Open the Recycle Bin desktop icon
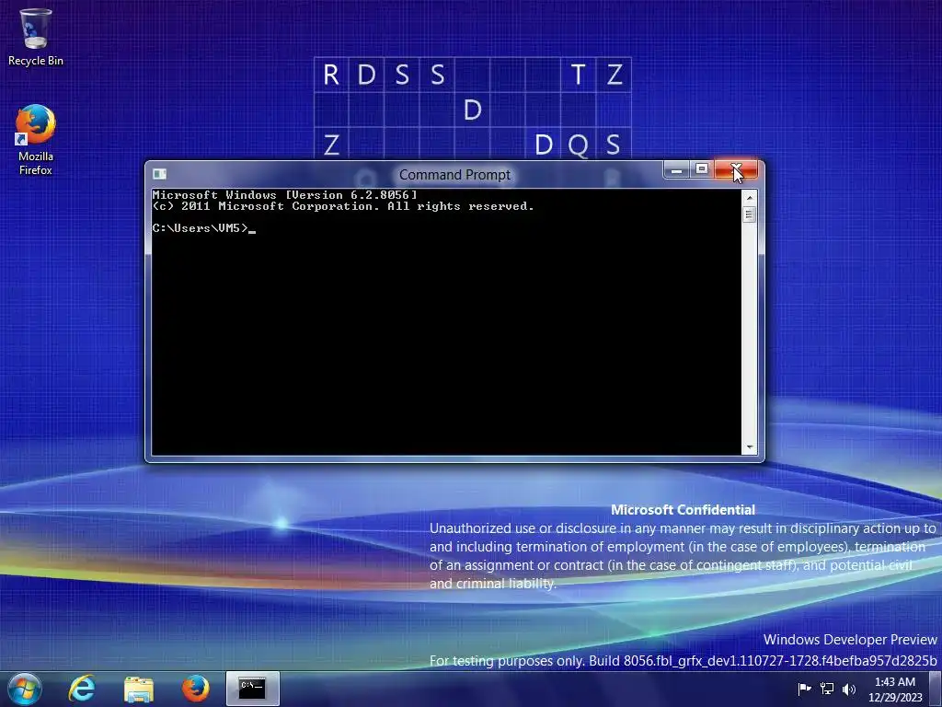This screenshot has height=707, width=942. pos(36,36)
